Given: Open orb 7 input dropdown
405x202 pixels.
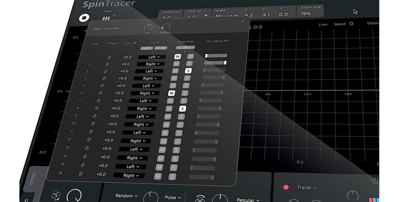Looking at the screenshot, I should point(143,100).
